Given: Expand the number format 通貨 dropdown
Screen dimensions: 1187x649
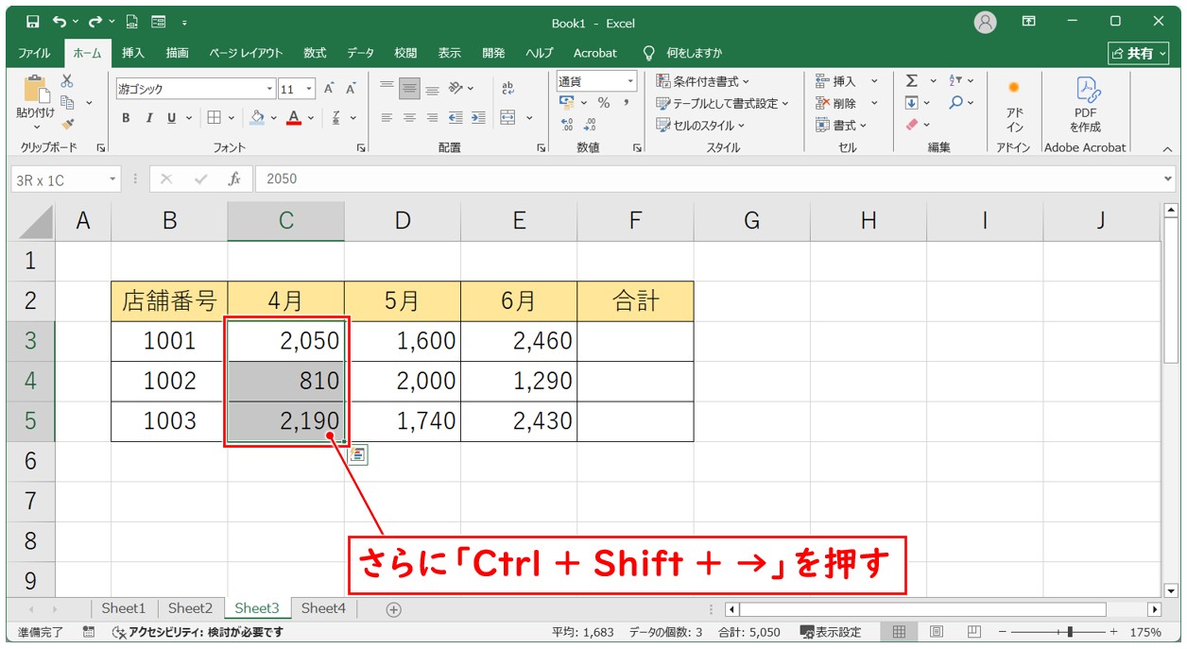Looking at the screenshot, I should (x=628, y=81).
